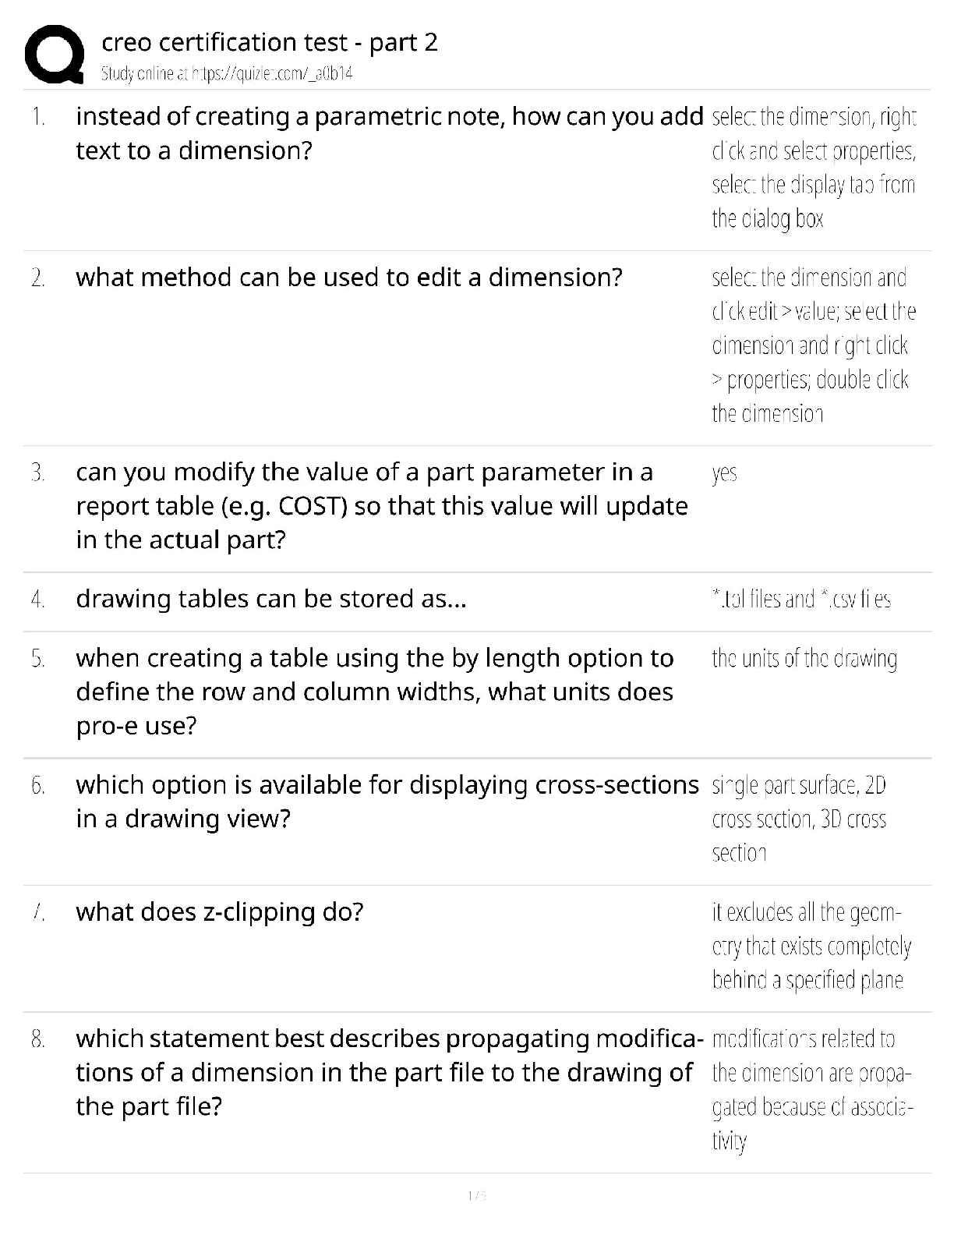
Task: Click the answer "yes"
Action: [724, 473]
